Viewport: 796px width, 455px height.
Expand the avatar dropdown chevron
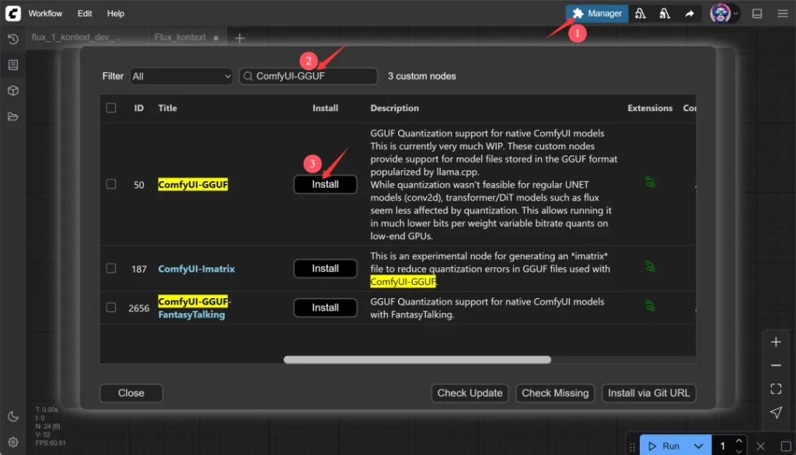coord(735,14)
